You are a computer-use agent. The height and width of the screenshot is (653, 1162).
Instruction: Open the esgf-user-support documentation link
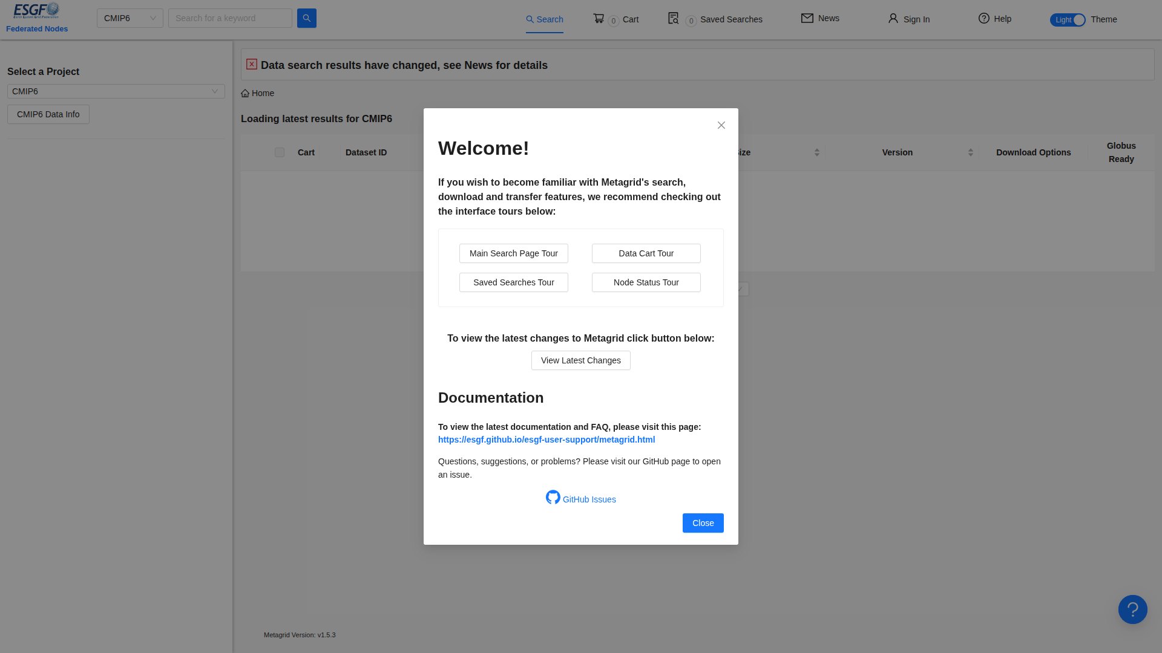pyautogui.click(x=547, y=440)
